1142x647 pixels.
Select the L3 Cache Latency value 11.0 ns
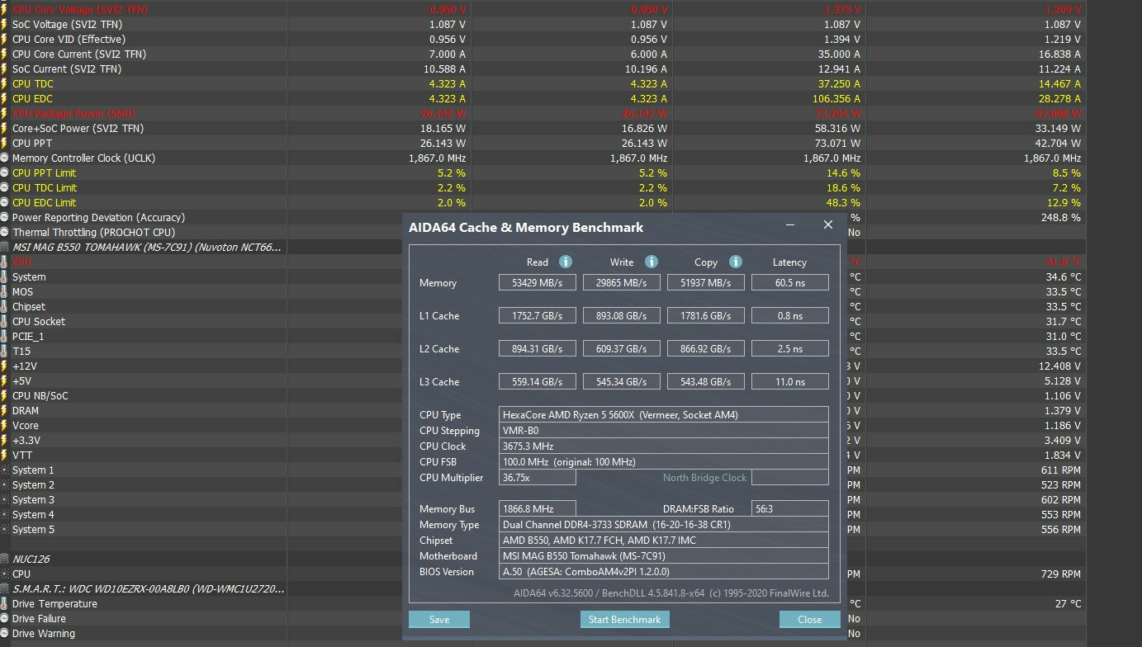pyautogui.click(x=790, y=382)
